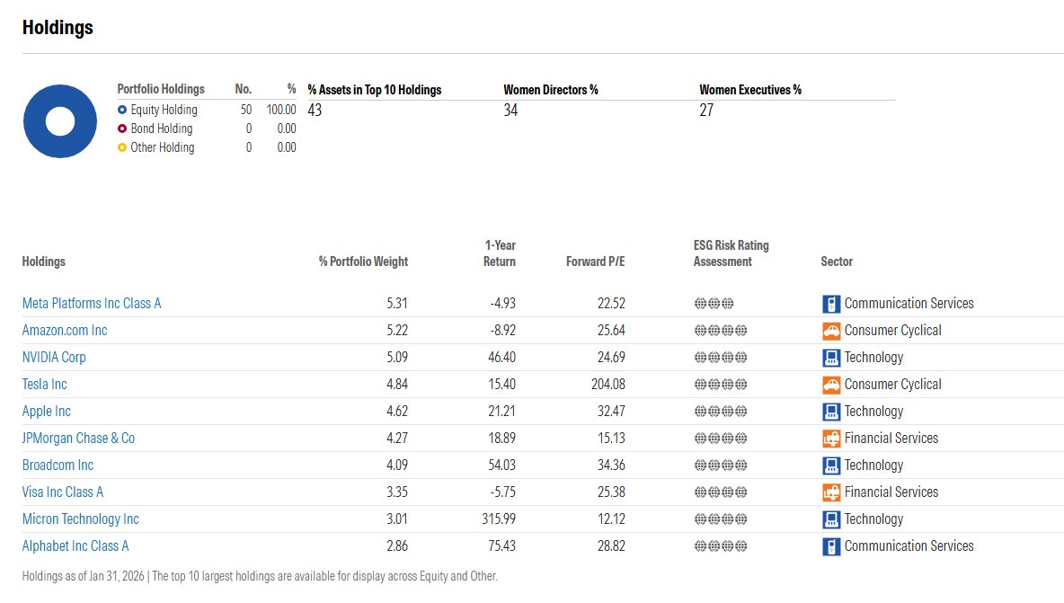This screenshot has width=1064, height=603.
Task: Click the Technology icon in the Broadcom Inc row
Action: [831, 466]
